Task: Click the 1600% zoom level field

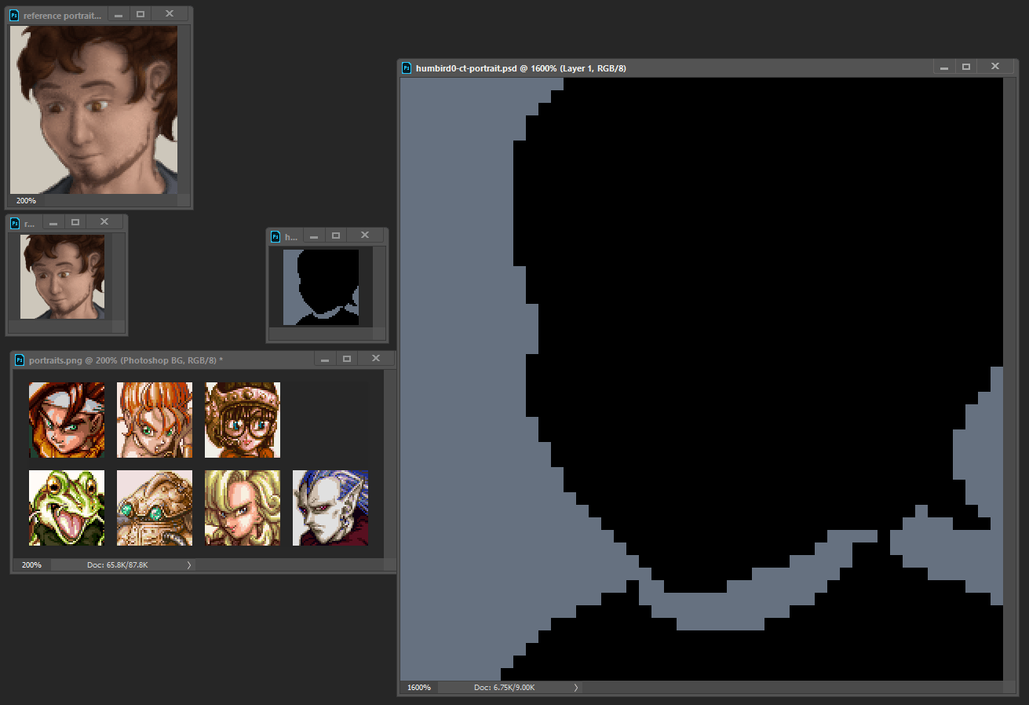Action: click(418, 688)
